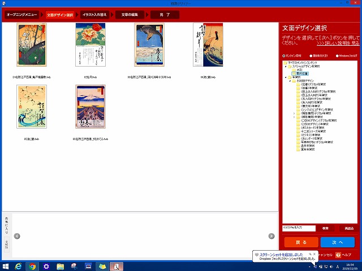This screenshot has height=271, width=362.
Task: Open 〈こだわりデザイン〉年賀状 category
Action: [314, 124]
